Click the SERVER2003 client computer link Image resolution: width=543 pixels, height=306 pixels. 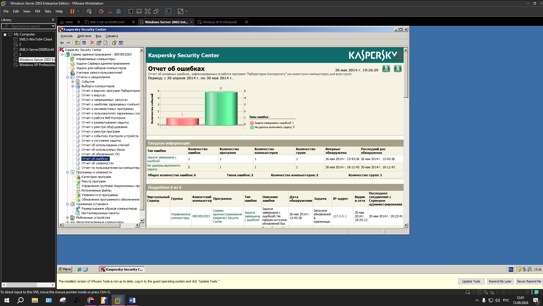[x=201, y=216]
